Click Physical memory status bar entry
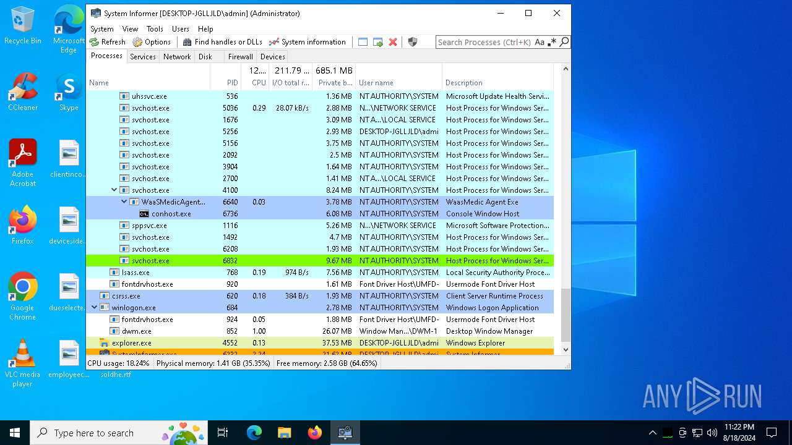Image resolution: width=792 pixels, height=445 pixels. point(213,363)
